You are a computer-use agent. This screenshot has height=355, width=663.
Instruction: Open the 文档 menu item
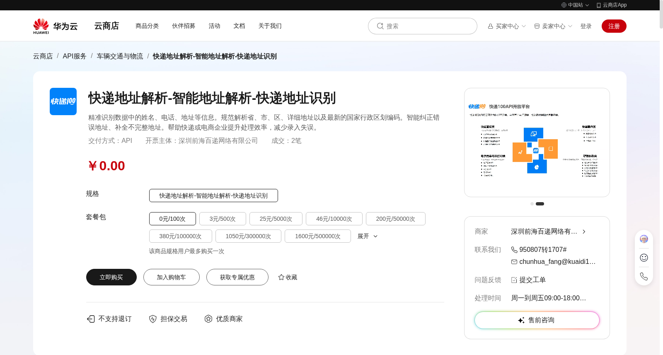click(x=239, y=26)
